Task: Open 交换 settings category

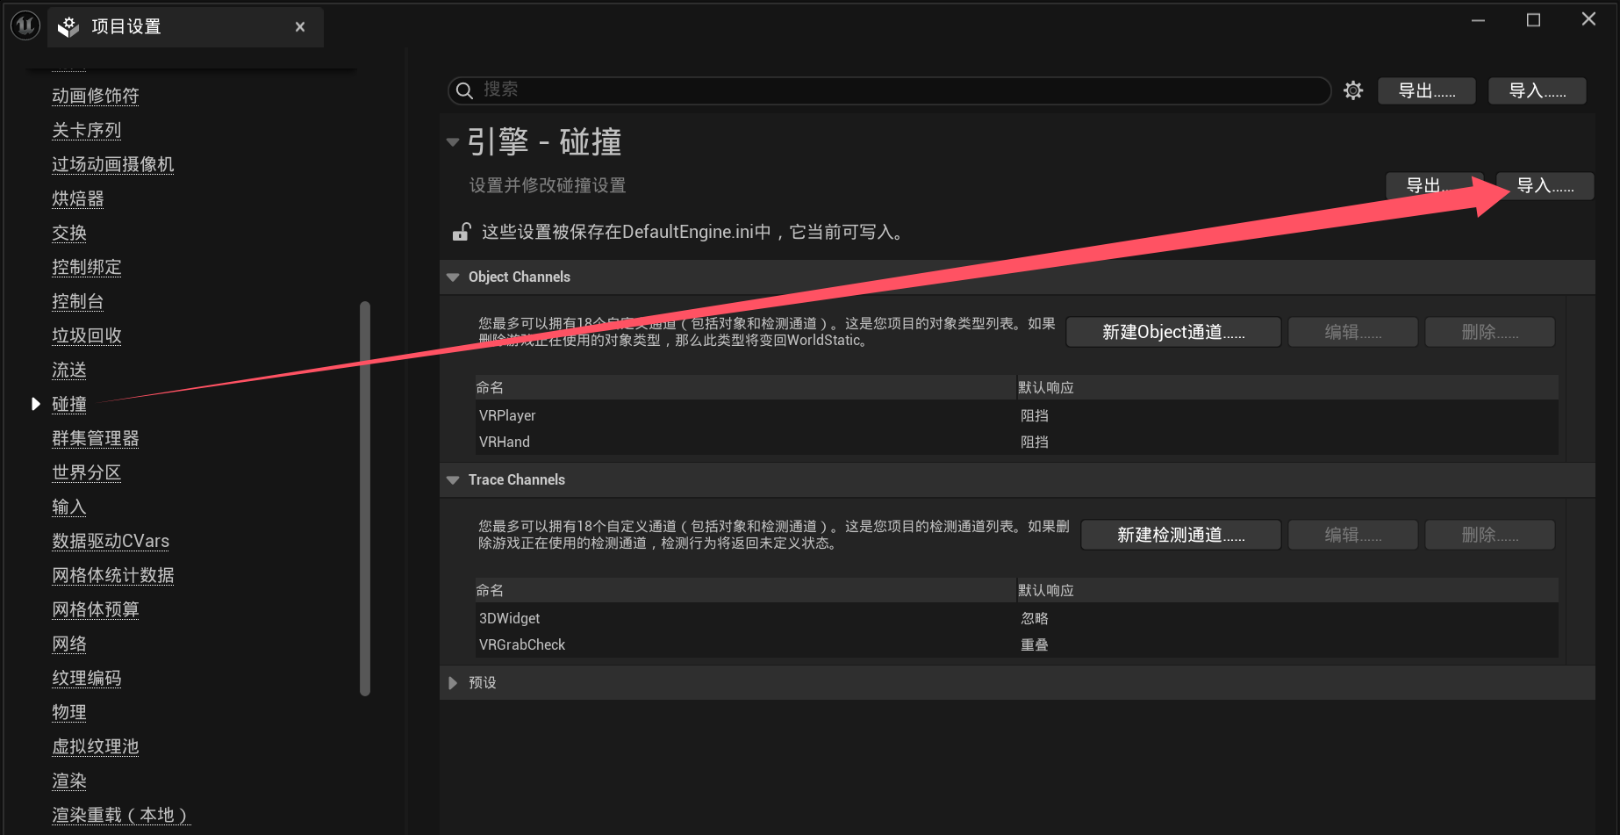Action: (x=69, y=233)
